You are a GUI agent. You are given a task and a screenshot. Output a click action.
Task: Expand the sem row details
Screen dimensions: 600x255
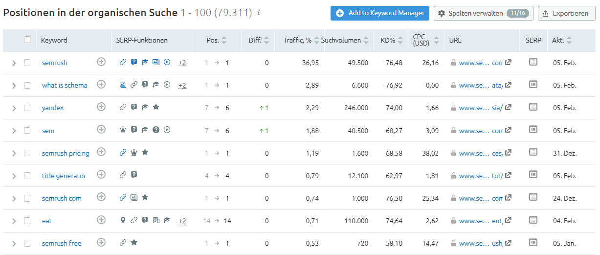[14, 131]
